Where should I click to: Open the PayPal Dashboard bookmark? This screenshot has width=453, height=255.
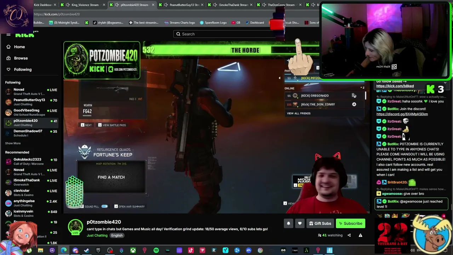(254, 23)
